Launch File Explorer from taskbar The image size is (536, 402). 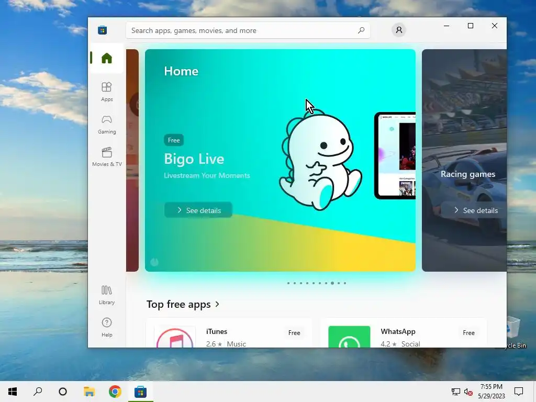pyautogui.click(x=89, y=392)
